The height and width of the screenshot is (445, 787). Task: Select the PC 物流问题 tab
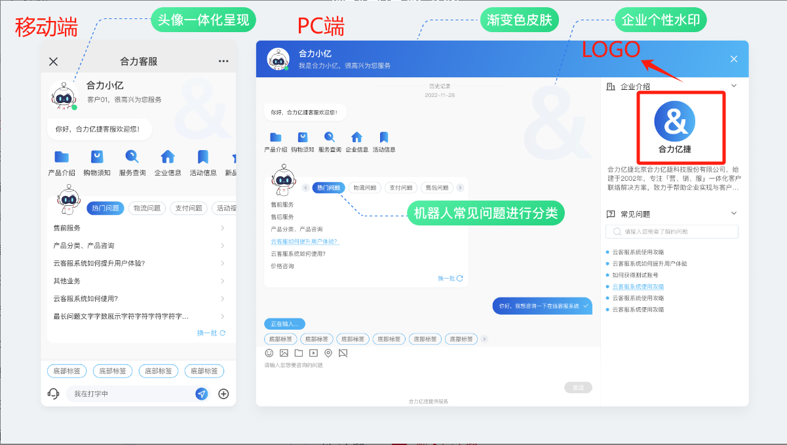365,187
